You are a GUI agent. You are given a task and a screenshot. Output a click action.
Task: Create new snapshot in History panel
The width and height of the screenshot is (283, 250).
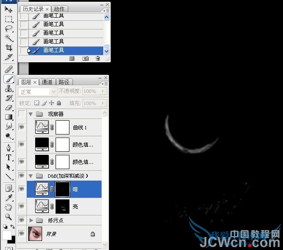pos(86,58)
